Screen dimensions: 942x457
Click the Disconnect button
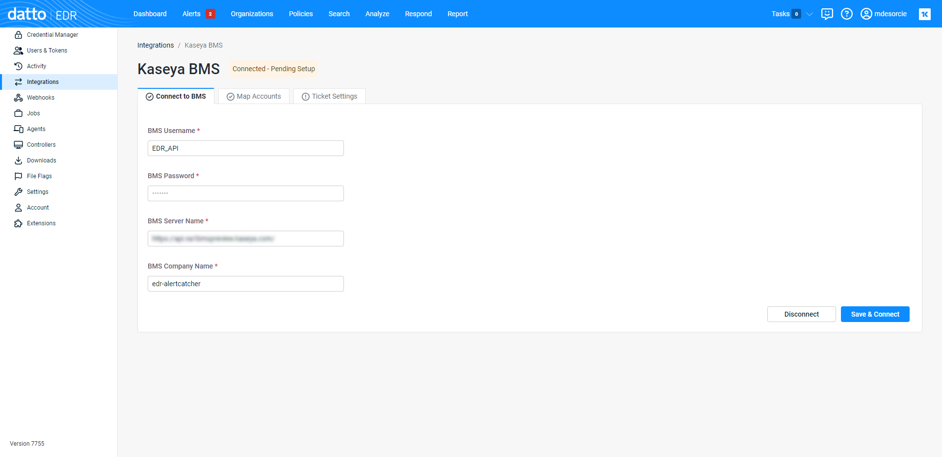tap(802, 314)
